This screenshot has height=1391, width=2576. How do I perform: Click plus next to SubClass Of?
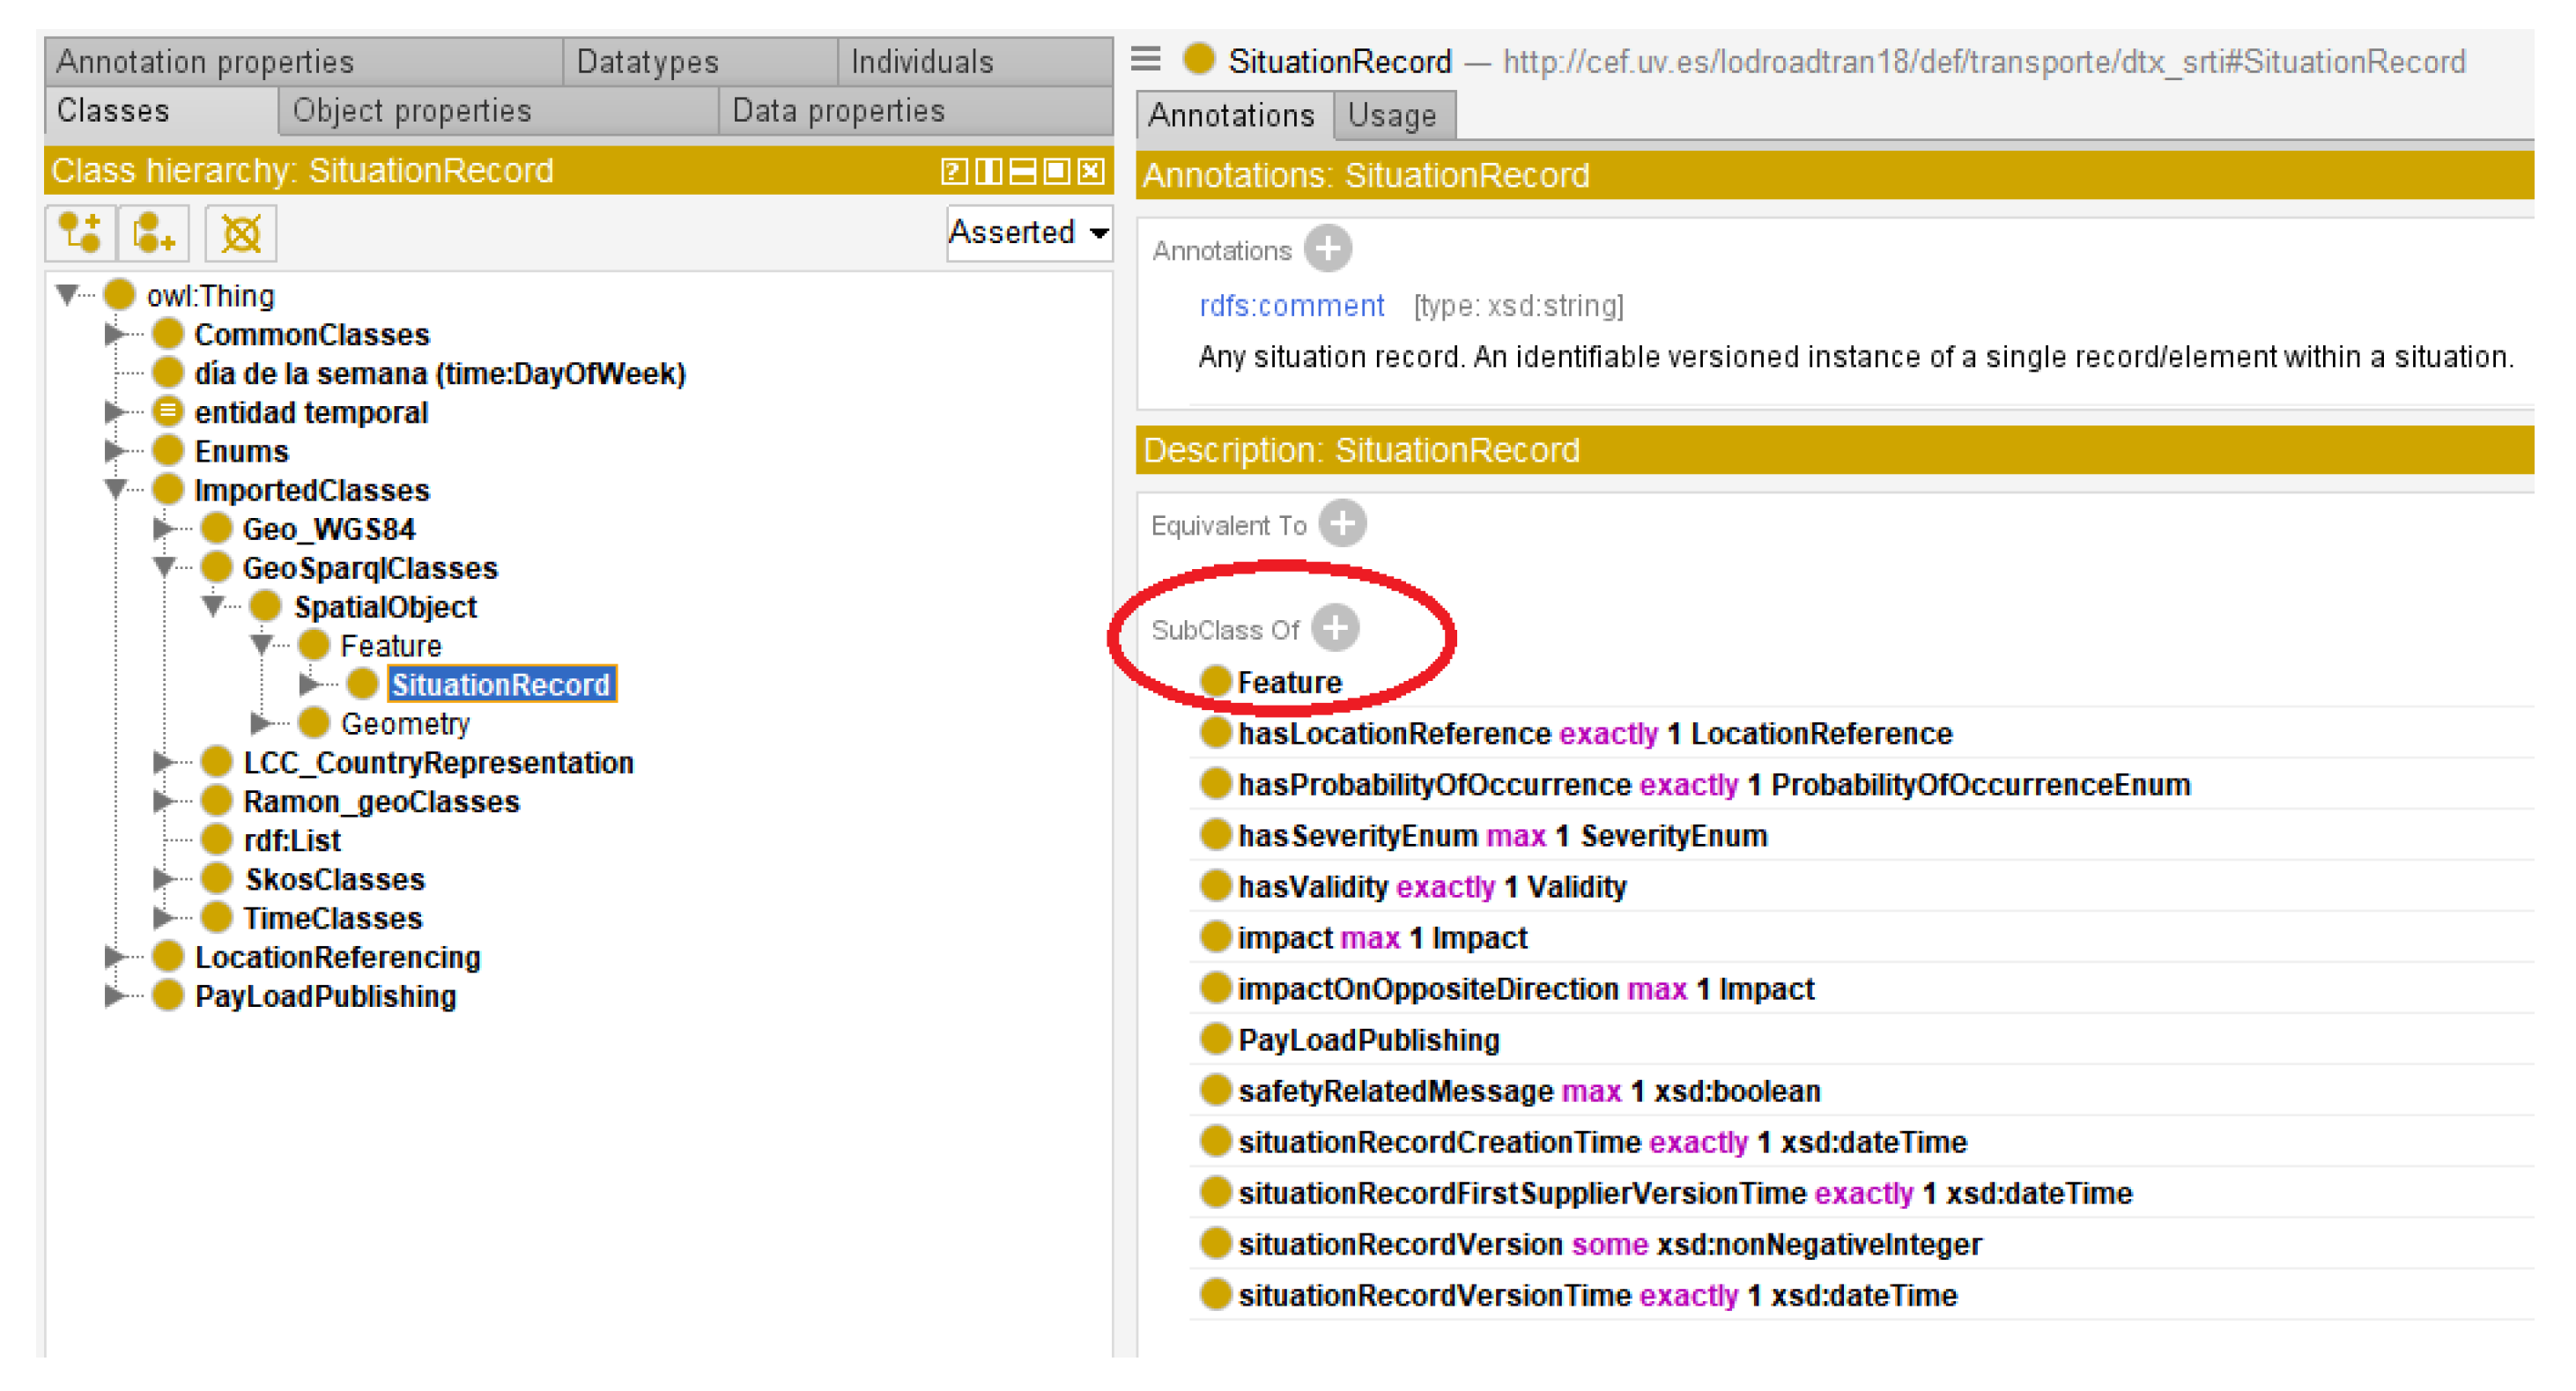[1335, 628]
